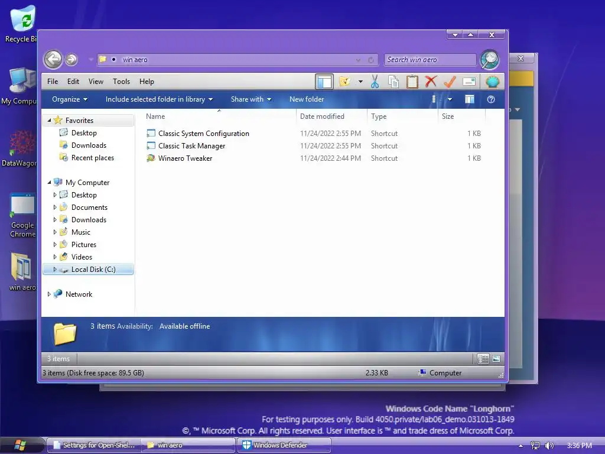
Task: Toggle the preview pane button
Action: [470, 99]
